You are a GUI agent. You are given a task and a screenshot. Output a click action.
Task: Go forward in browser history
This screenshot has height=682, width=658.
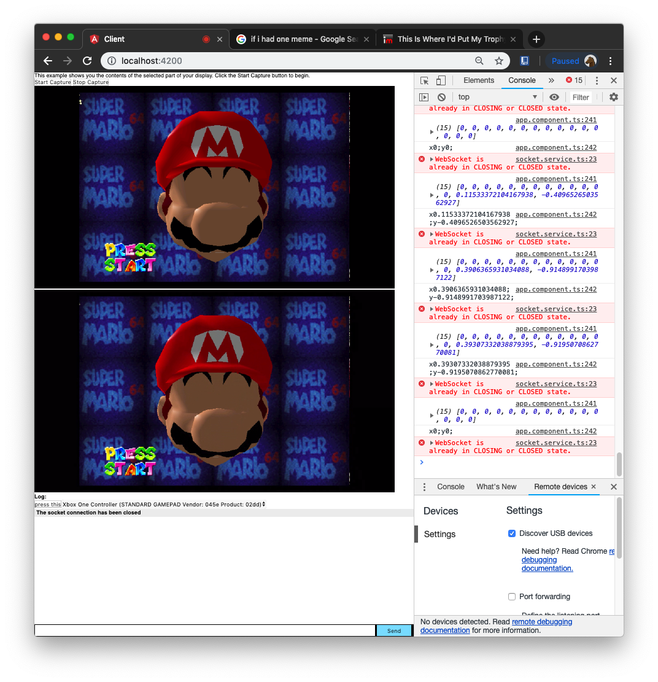pyautogui.click(x=68, y=61)
